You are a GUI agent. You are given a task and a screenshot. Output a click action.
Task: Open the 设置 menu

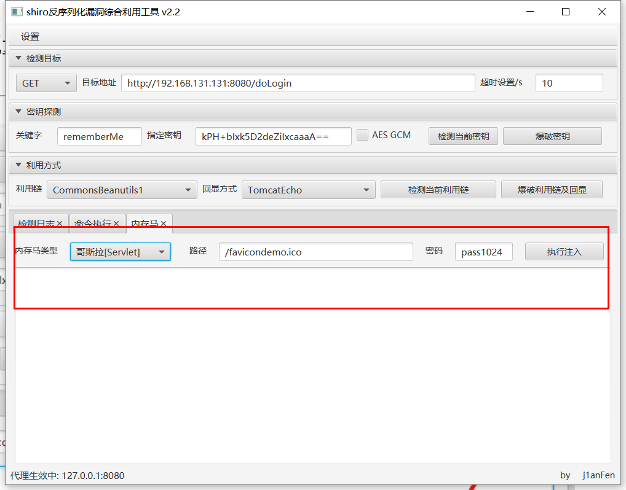tap(29, 36)
